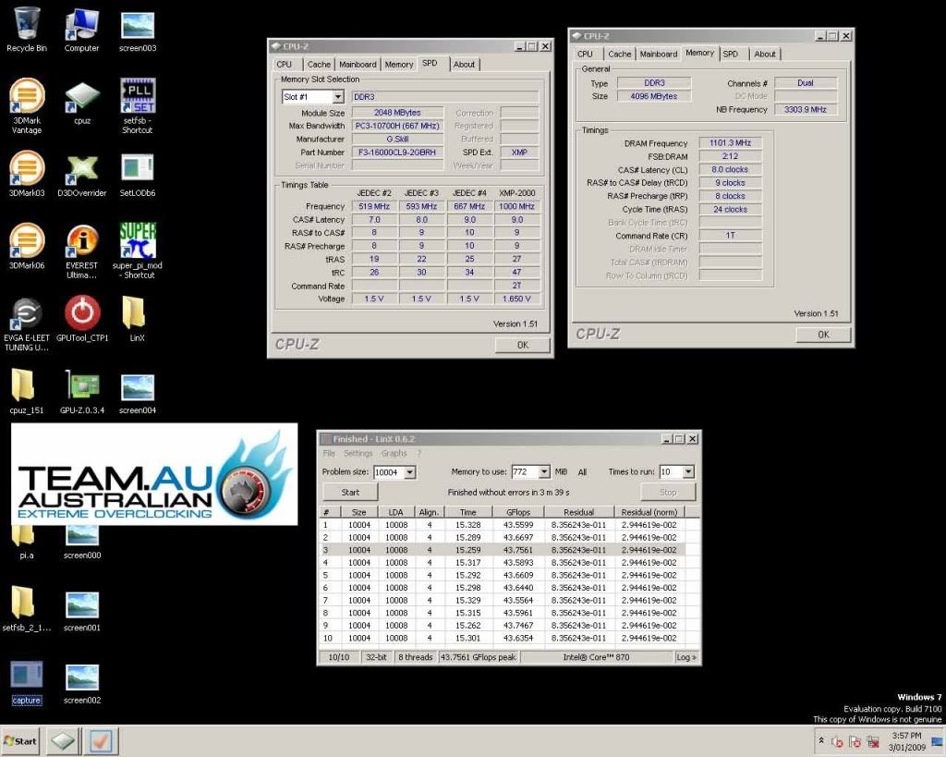Click the All memory link in LinX
This screenshot has width=946, height=757.
[x=582, y=472]
